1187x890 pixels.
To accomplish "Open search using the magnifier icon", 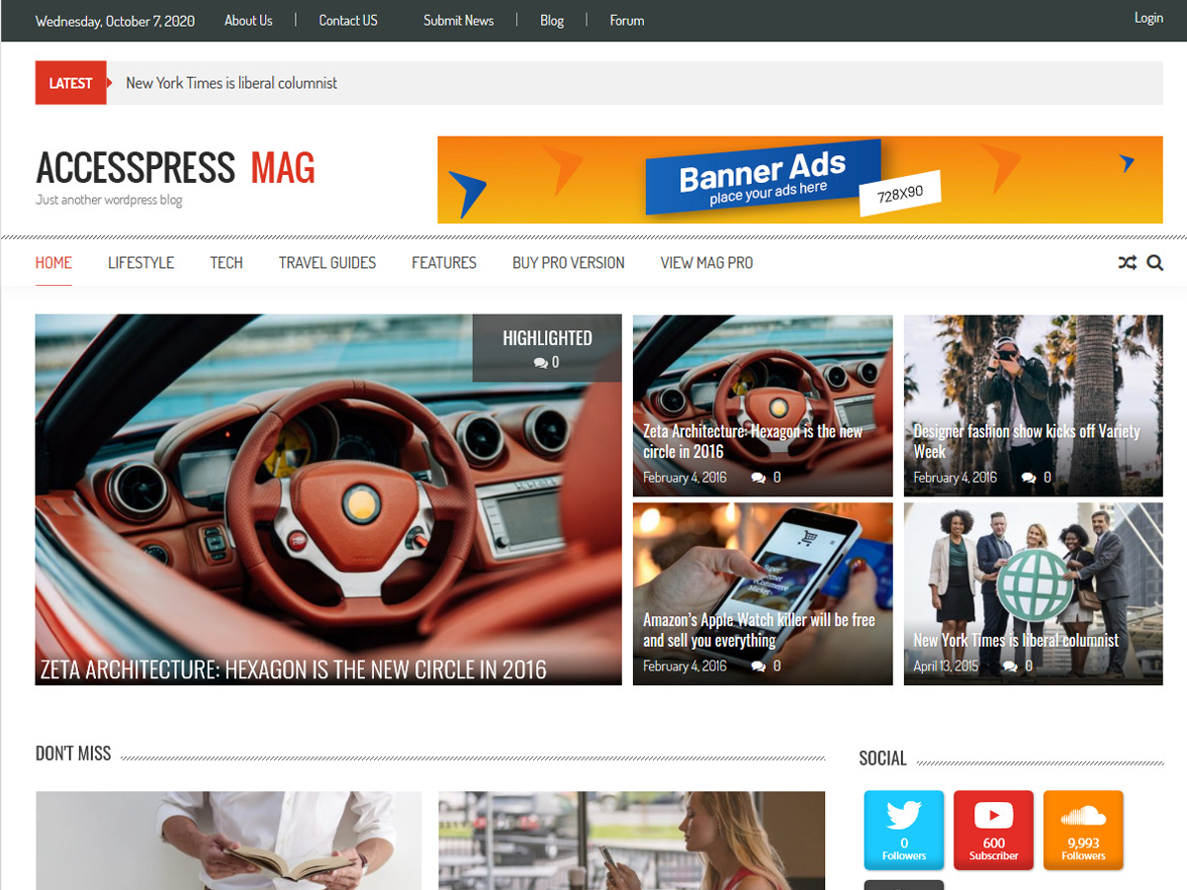I will pos(1154,263).
